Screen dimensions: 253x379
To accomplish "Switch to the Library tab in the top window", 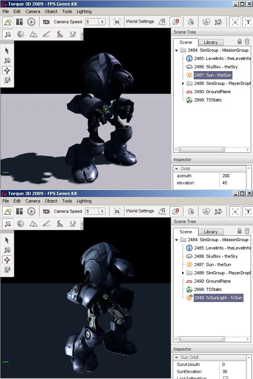I will [210, 42].
